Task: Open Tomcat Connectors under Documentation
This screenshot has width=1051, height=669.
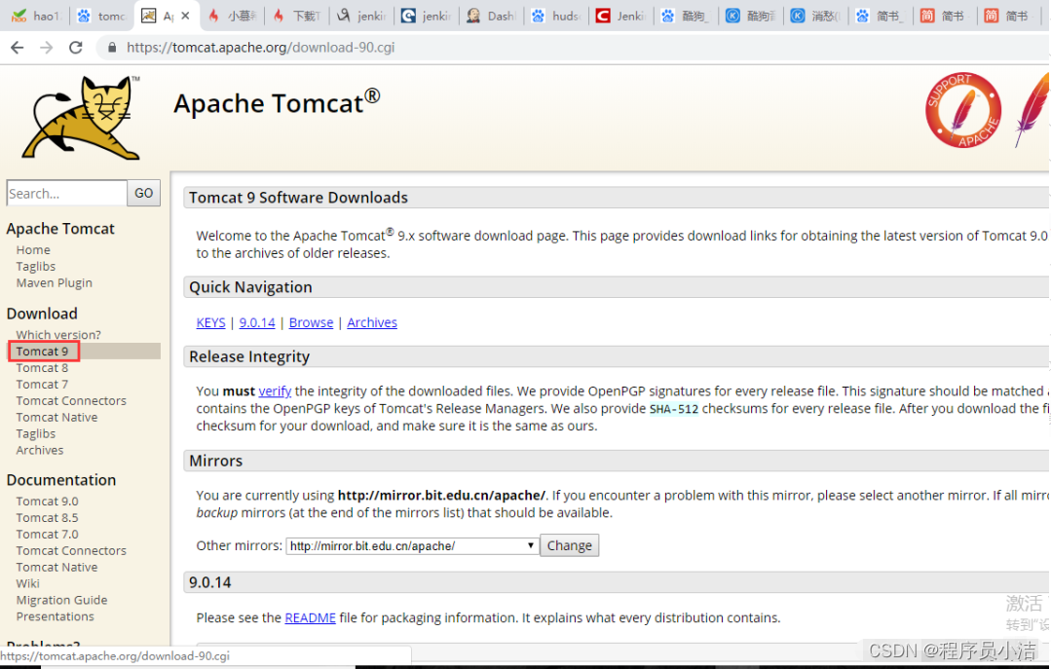Action: pos(71,550)
